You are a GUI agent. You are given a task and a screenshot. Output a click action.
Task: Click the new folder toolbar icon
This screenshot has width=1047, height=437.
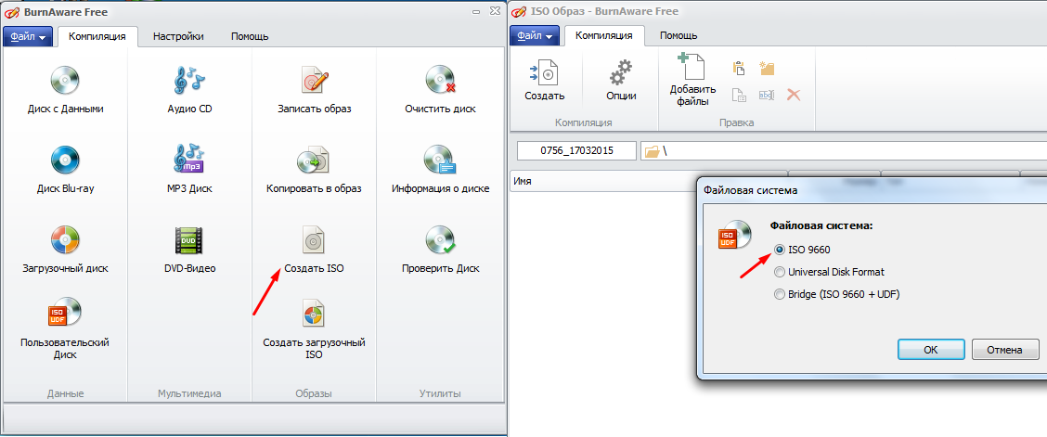(x=767, y=69)
